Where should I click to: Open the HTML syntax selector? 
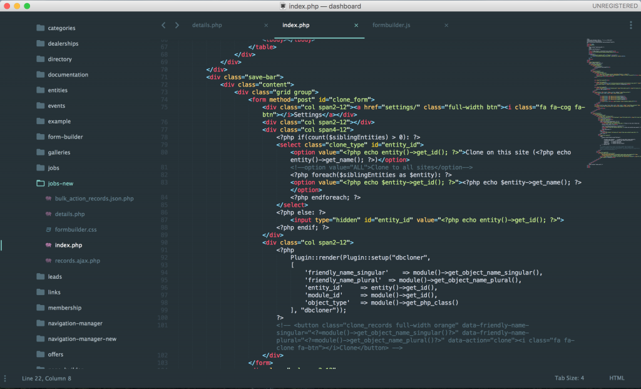(617, 378)
